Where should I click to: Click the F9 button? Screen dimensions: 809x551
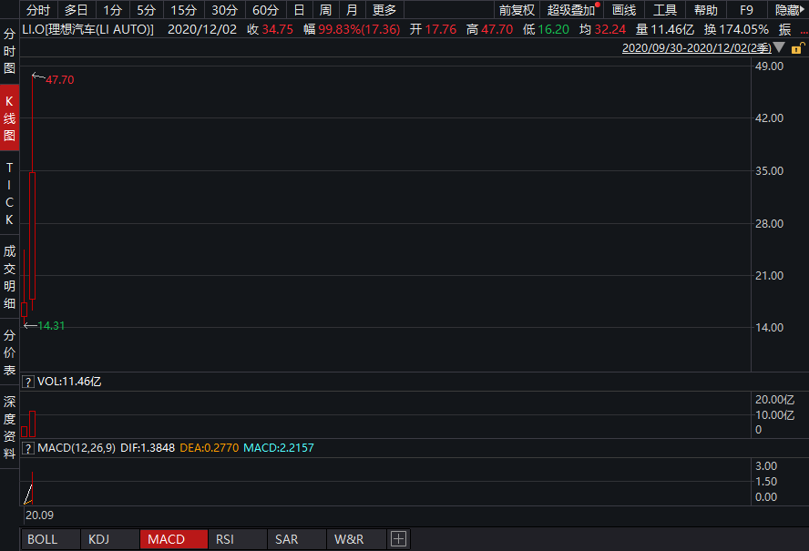(746, 10)
